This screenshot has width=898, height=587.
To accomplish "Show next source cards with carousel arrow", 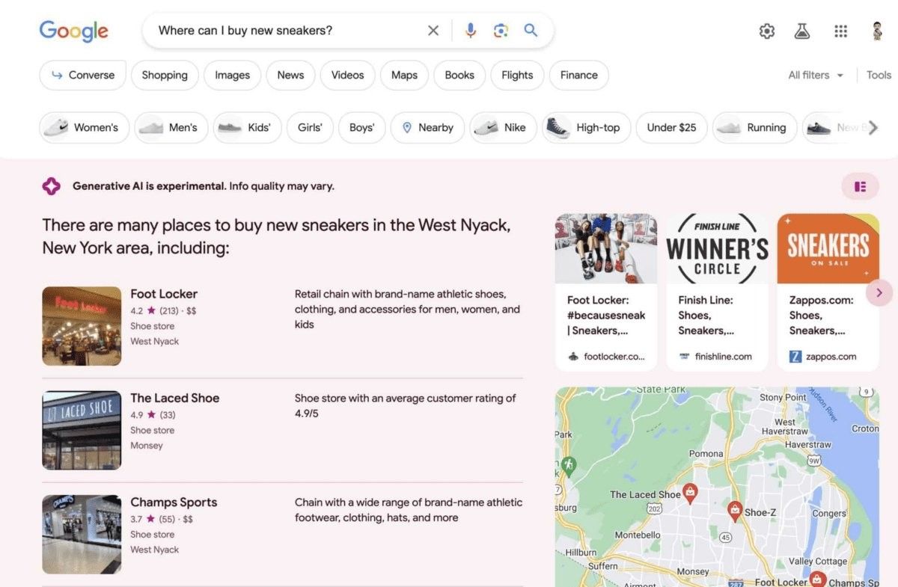I will click(879, 292).
